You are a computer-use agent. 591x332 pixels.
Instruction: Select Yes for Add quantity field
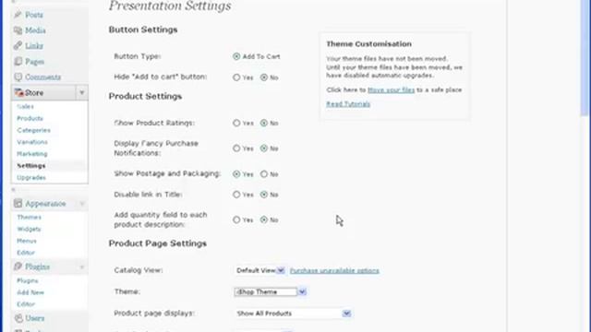tap(236, 219)
